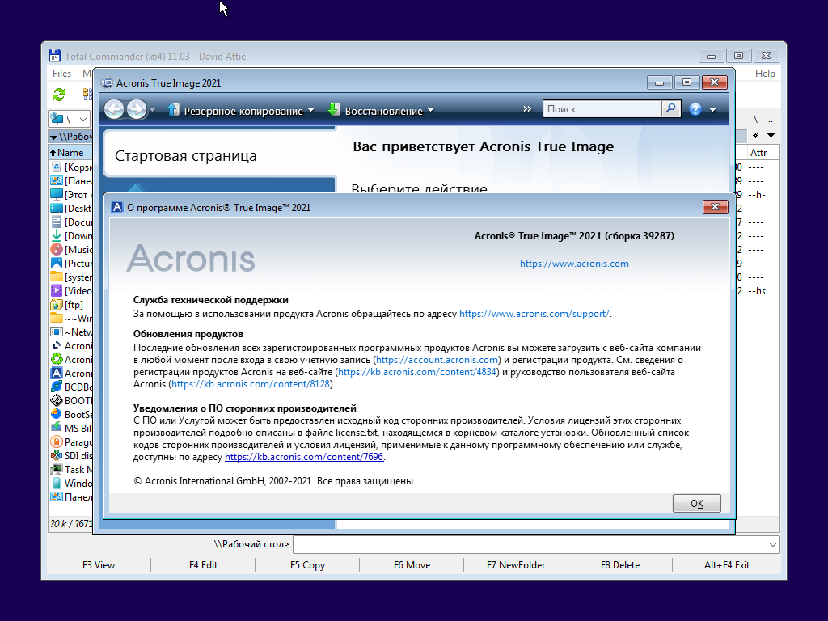Click the F8 Delete button

[x=620, y=565]
